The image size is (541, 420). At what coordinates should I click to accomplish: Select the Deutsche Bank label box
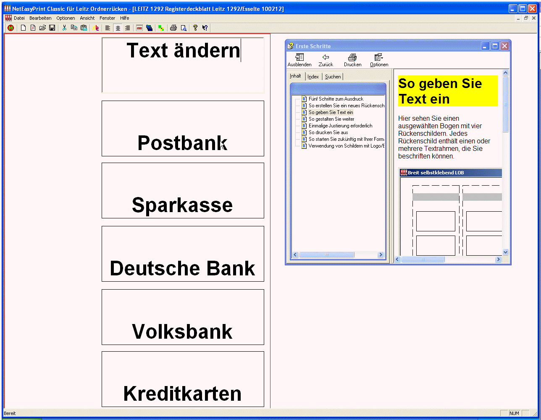pyautogui.click(x=183, y=254)
